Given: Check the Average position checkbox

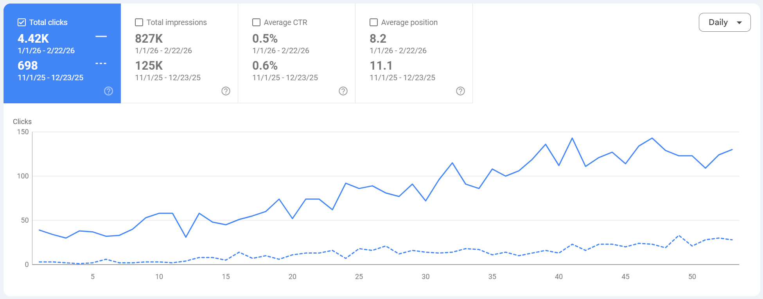Looking at the screenshot, I should (x=373, y=22).
